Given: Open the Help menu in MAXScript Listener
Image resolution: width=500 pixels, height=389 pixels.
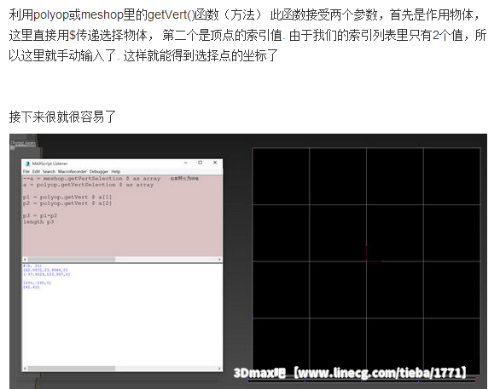Looking at the screenshot, I should (x=116, y=171).
